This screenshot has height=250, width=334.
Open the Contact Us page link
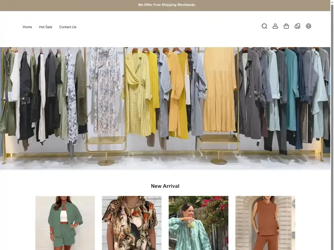coord(68,27)
